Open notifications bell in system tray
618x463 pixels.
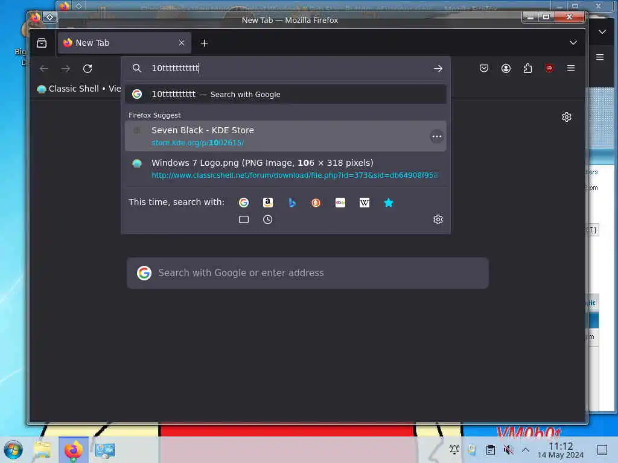pos(454,449)
